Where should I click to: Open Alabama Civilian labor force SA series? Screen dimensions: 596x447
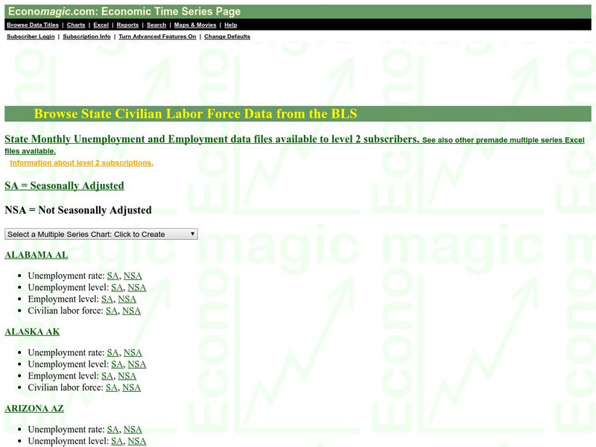111,311
